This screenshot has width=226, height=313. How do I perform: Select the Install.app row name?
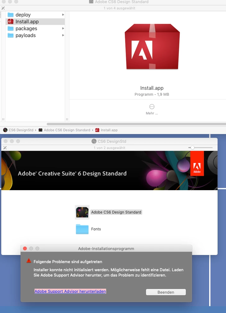(x=27, y=22)
